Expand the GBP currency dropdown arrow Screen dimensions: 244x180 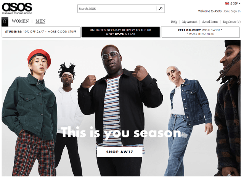pos(240,3)
